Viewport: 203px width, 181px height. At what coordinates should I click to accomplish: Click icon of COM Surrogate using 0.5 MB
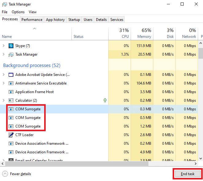[x=11, y=118]
